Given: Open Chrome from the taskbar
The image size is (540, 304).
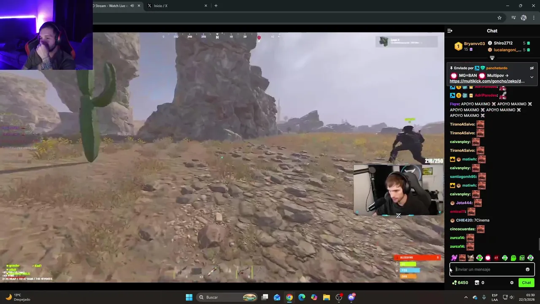Looking at the screenshot, I should coord(289,297).
